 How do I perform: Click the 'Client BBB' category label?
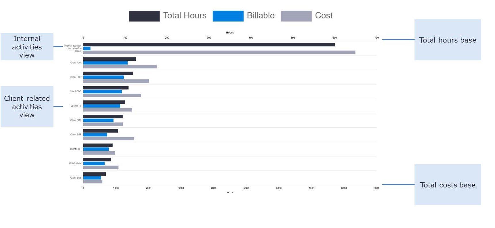point(76,120)
